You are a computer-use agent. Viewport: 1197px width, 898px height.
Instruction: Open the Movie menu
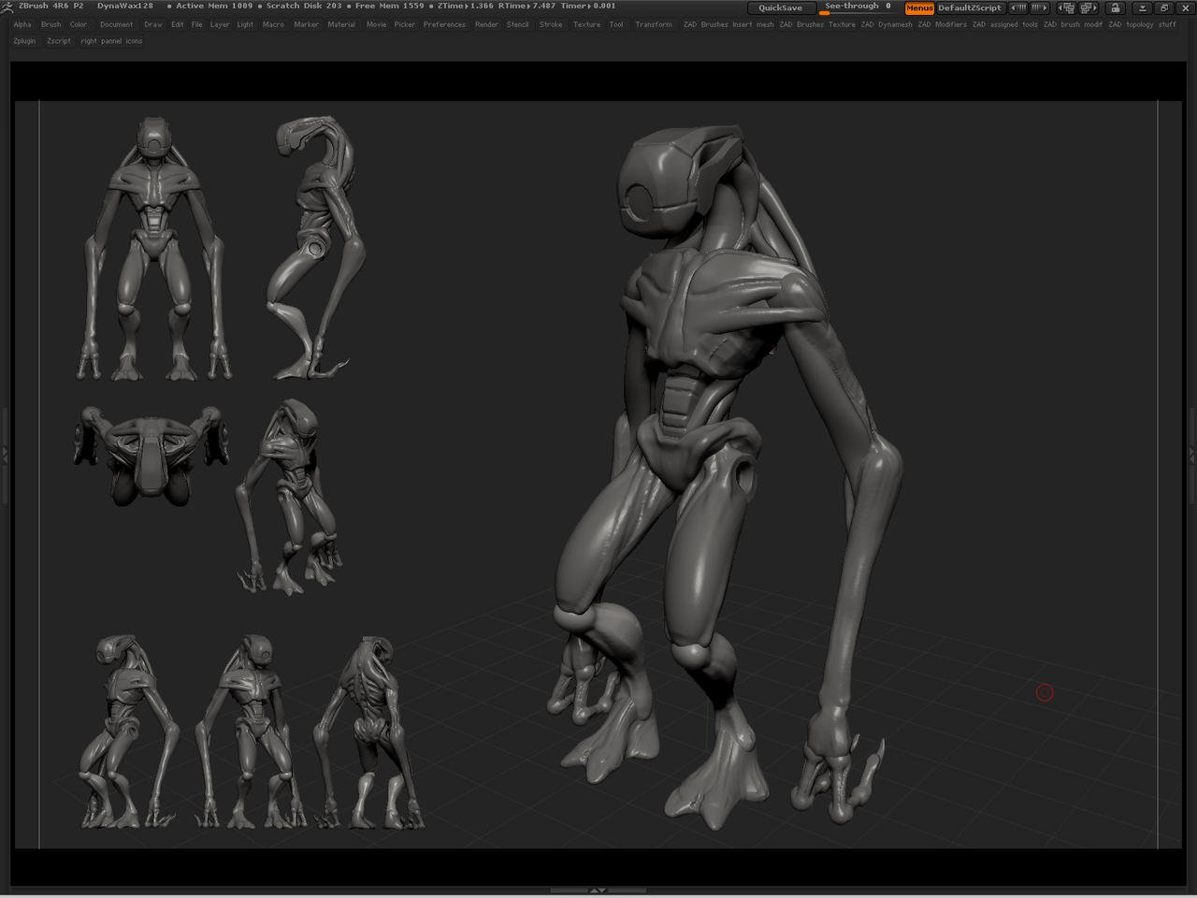pyautogui.click(x=377, y=24)
